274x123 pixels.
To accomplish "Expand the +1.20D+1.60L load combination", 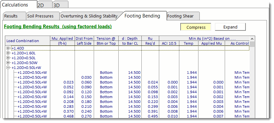I will [x=8, y=53].
